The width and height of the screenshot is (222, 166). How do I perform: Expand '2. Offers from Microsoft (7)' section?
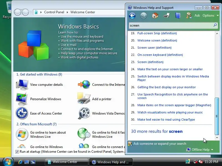tap(37, 124)
